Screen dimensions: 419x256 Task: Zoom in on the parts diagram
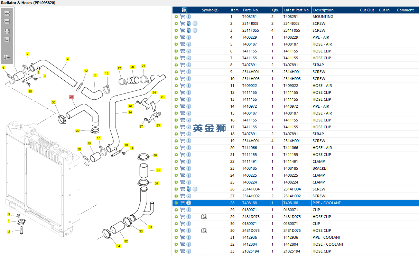tap(7, 13)
